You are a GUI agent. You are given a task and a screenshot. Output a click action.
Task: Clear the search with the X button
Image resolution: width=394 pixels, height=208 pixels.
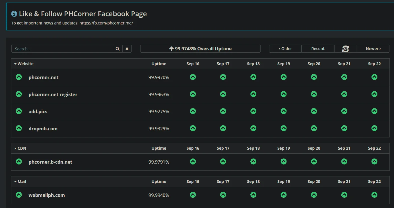(x=127, y=49)
